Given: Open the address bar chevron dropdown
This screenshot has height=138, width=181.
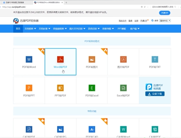Looking at the screenshot, I should [x=148, y=7].
